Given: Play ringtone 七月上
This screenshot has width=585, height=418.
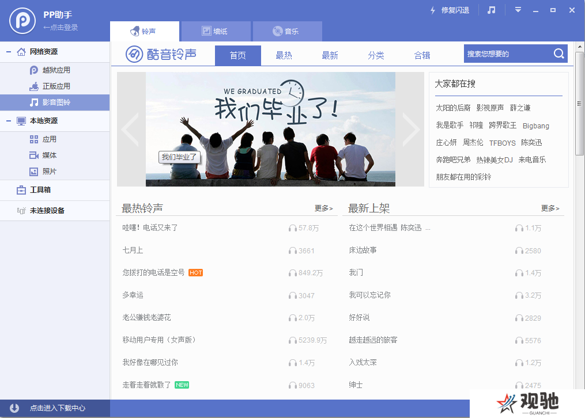Looking at the screenshot, I should 133,250.
